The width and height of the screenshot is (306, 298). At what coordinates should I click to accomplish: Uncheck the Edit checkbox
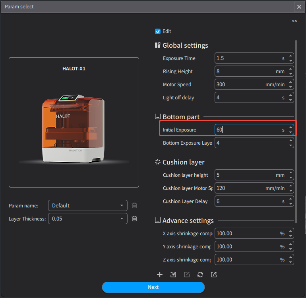pos(158,31)
